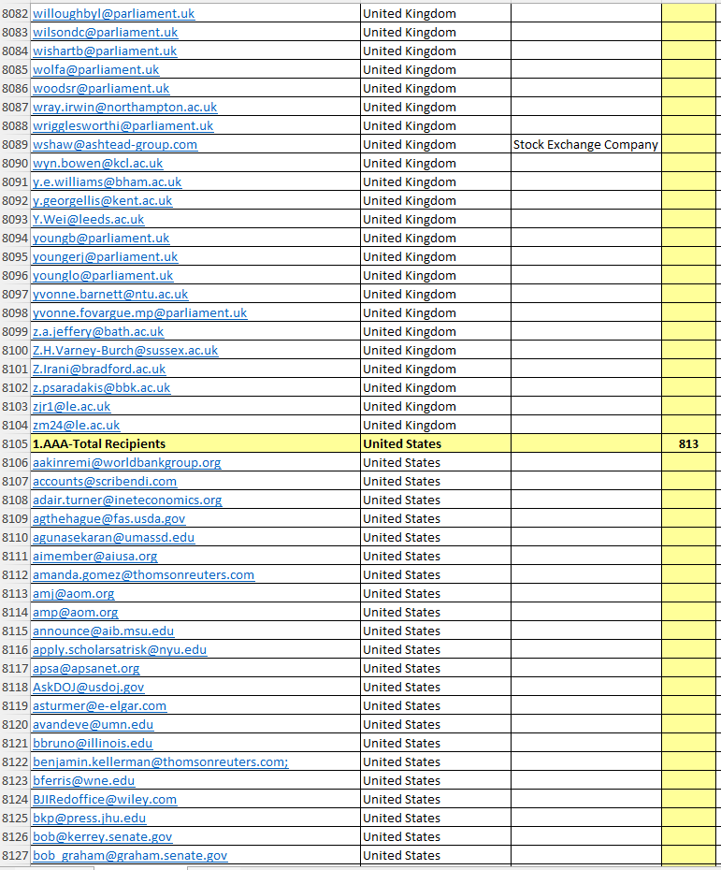Click United Kingdom cell in row 8089

point(436,145)
